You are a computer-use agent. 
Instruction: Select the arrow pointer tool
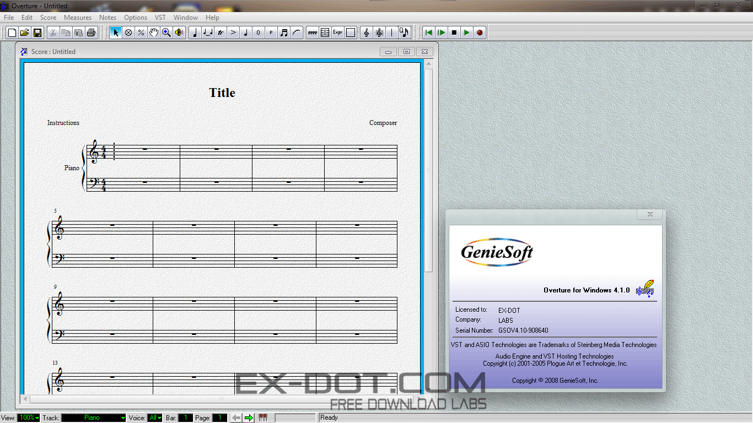(115, 32)
